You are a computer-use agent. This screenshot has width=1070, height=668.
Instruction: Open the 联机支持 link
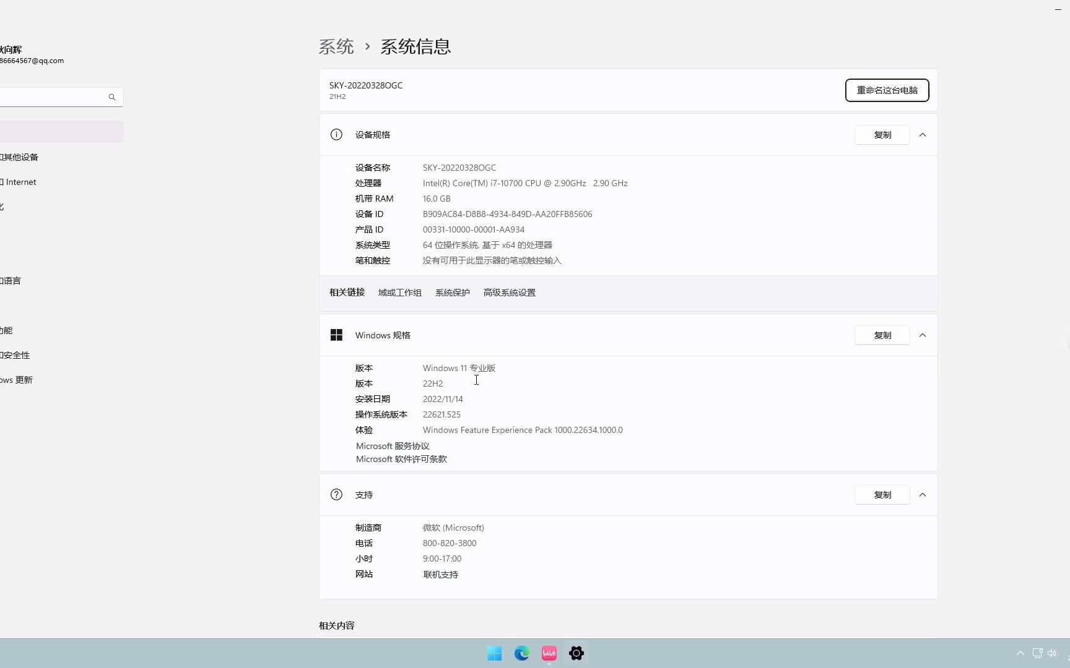(440, 574)
